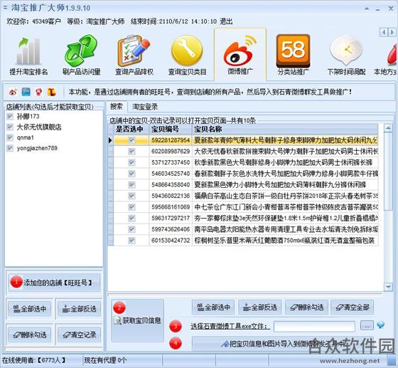Click item list scrollbar up arrow
398x368 pixels.
click(388, 128)
